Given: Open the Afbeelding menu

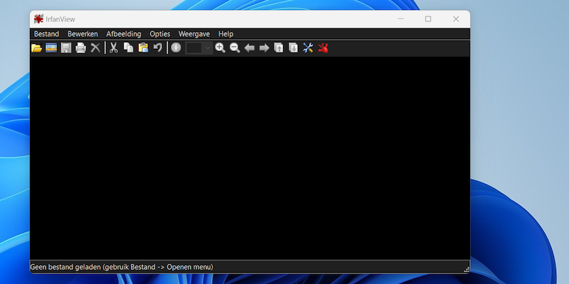Looking at the screenshot, I should pos(124,34).
